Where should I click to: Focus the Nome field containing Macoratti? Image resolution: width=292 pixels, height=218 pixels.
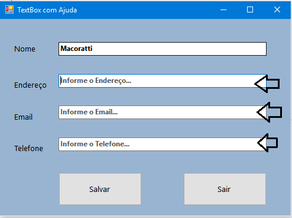[x=163, y=49]
